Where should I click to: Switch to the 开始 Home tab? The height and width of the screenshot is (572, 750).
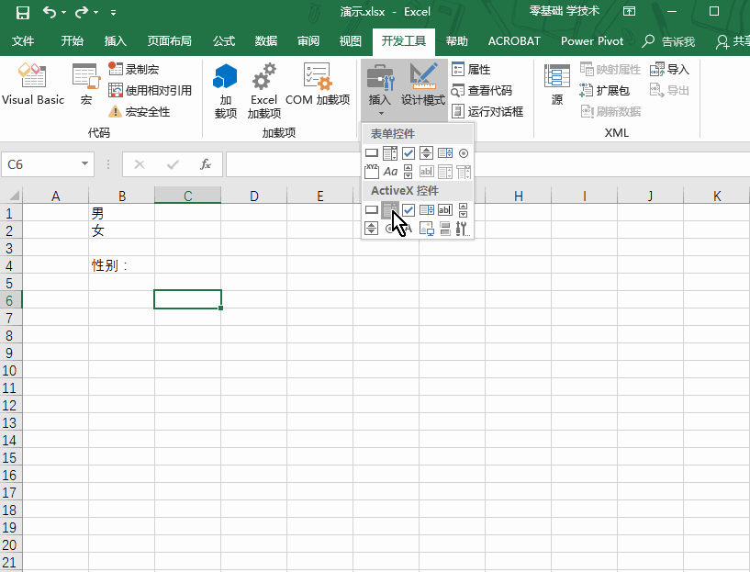pos(73,41)
